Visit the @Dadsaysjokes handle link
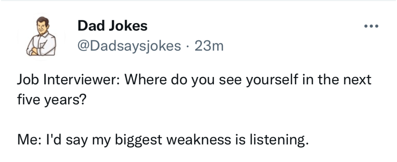Screen dimensions: 397x162 pyautogui.click(x=129, y=46)
